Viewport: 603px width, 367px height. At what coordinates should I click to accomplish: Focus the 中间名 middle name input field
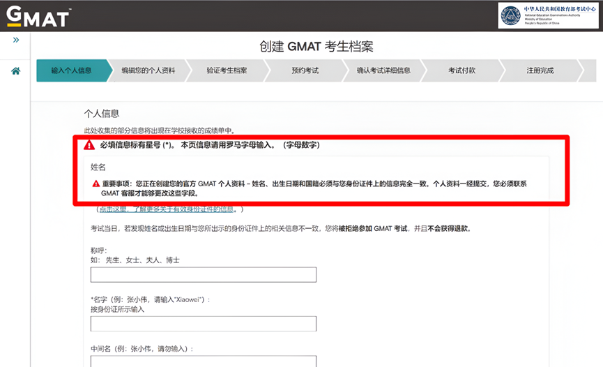click(x=204, y=361)
